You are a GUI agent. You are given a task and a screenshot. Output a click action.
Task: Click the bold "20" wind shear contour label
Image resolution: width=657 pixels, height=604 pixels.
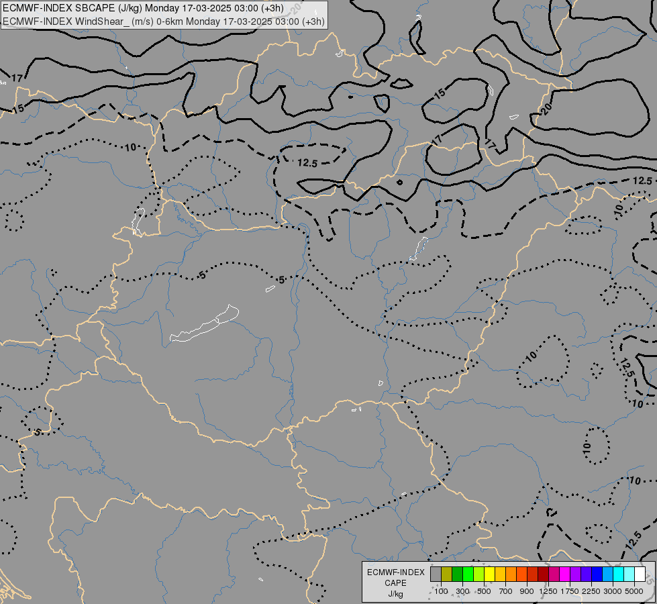coord(546,109)
